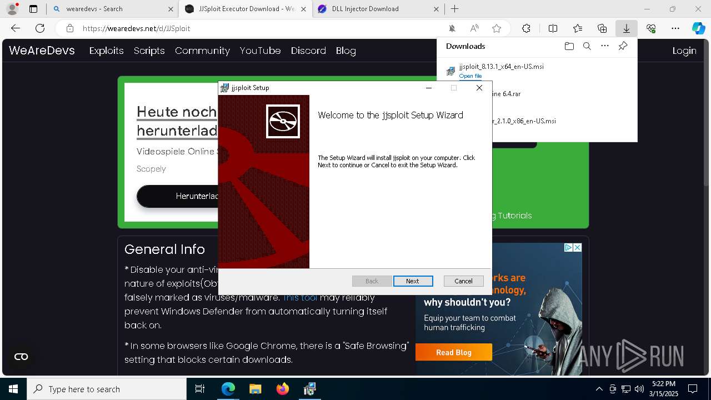The width and height of the screenshot is (711, 400).
Task: Open the Favorites list icon
Action: (578, 28)
